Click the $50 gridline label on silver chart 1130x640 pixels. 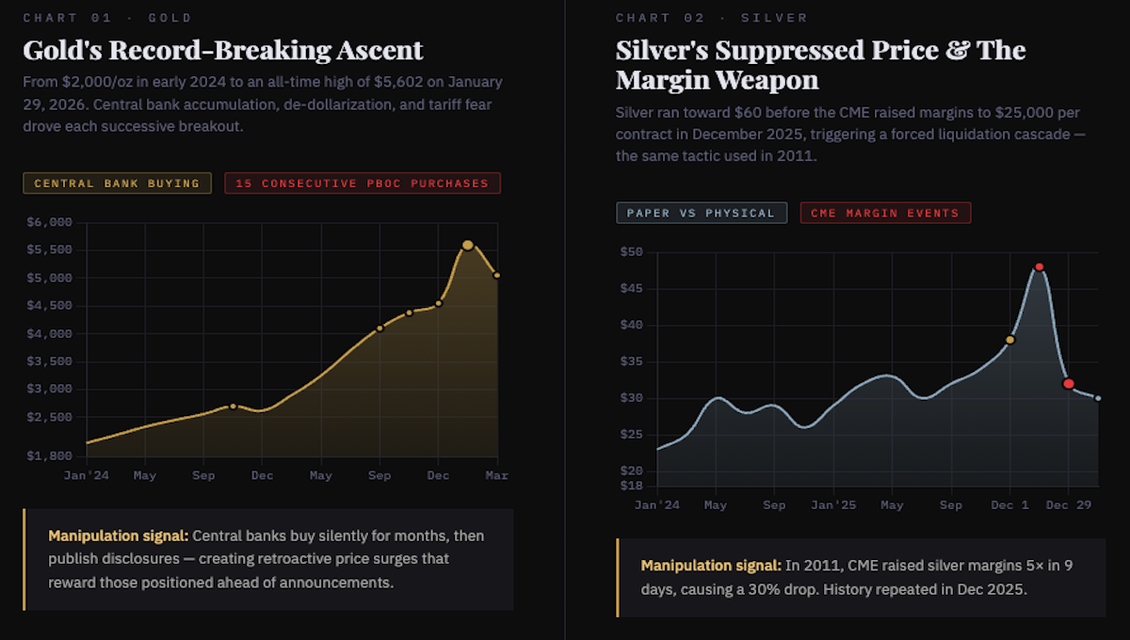[632, 251]
